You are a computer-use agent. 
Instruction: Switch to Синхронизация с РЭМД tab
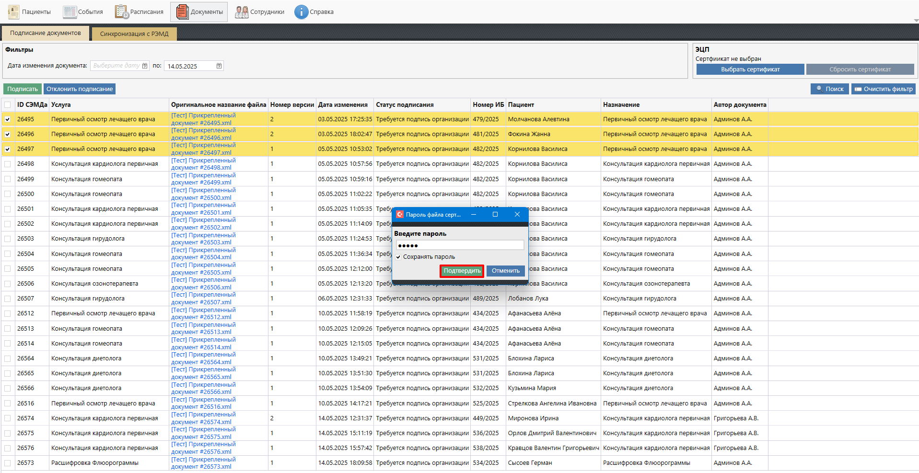pos(134,34)
